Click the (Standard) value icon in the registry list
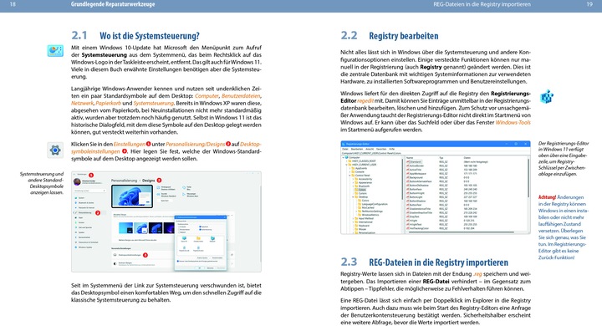Image resolution: width=602 pixels, height=326 pixels. [408, 161]
